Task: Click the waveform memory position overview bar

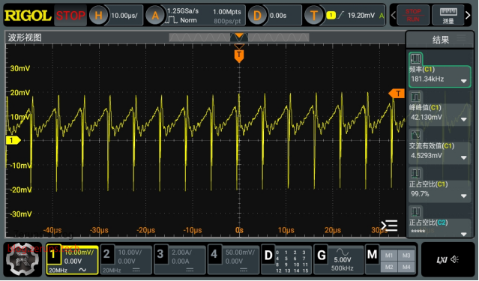Action: click(x=239, y=37)
